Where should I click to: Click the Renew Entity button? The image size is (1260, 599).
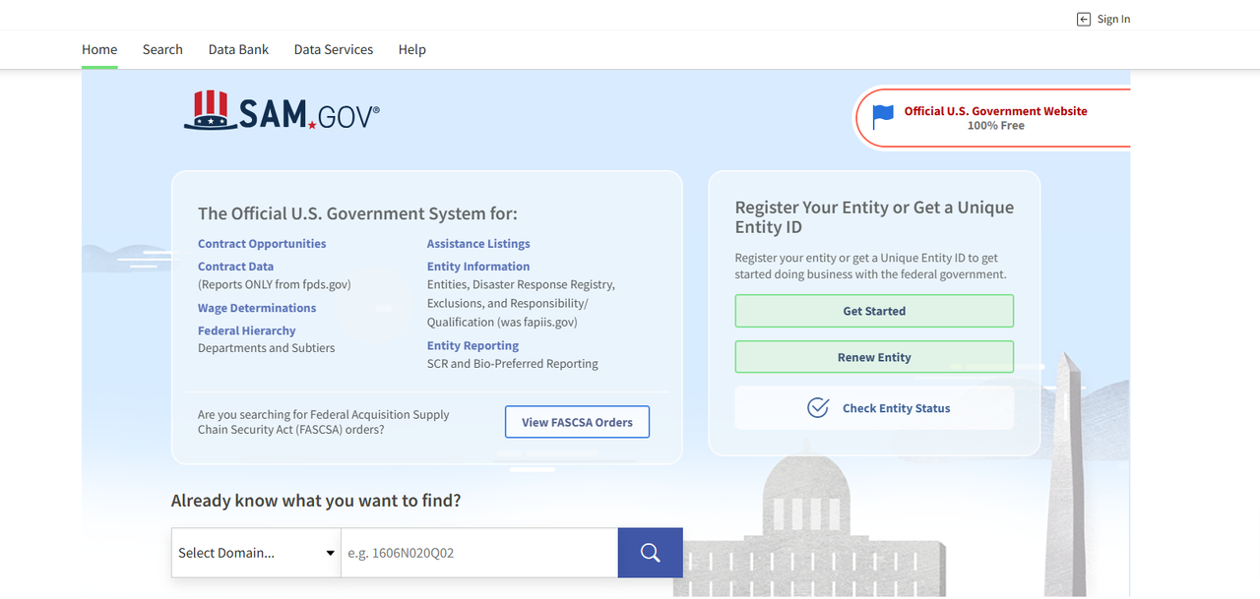pos(874,357)
